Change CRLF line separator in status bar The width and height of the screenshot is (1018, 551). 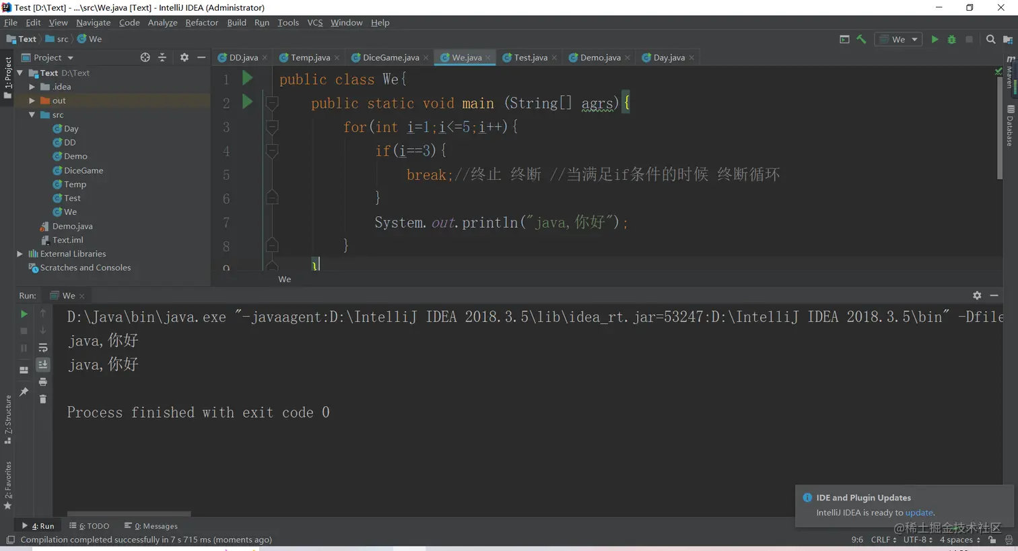[x=883, y=540]
